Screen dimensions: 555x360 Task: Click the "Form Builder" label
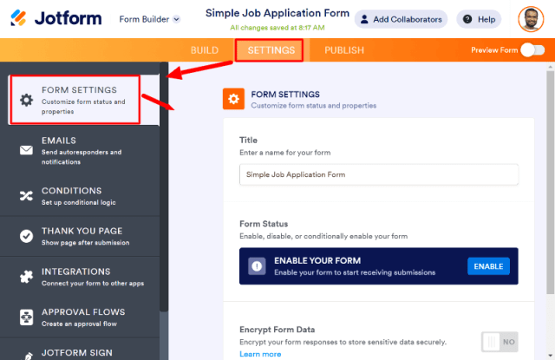tap(144, 19)
